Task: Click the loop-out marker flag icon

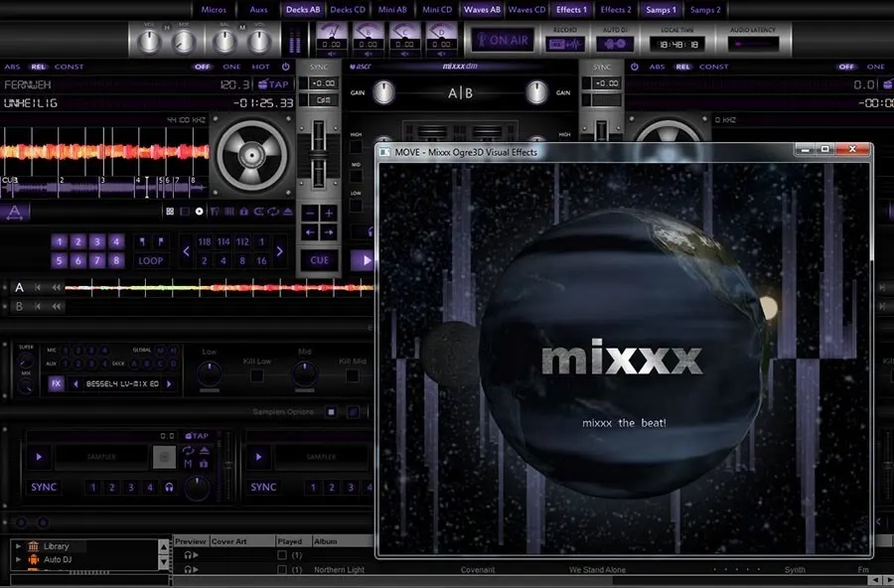Action: (161, 241)
